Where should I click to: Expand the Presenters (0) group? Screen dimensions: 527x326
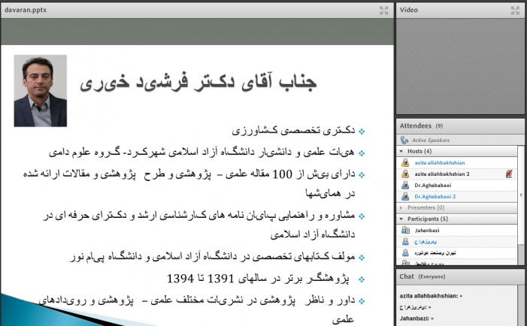[401, 207]
